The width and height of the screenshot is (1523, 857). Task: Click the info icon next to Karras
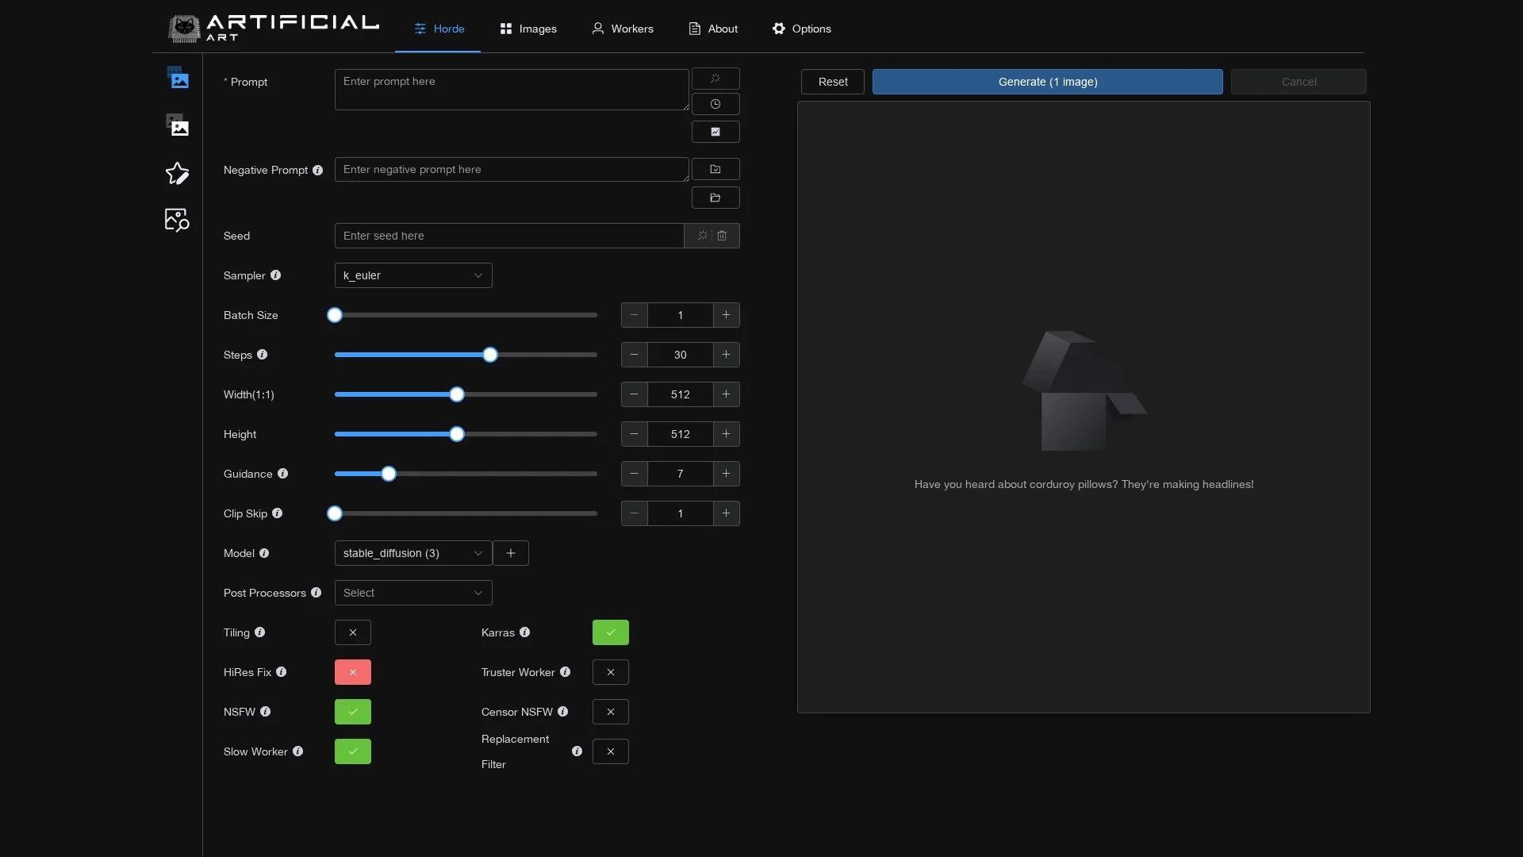(525, 632)
